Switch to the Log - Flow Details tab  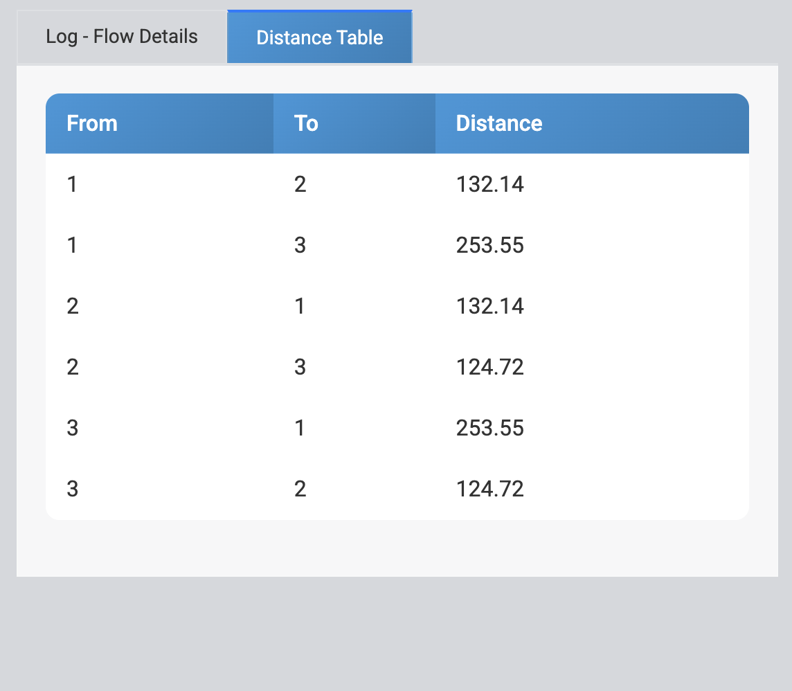pos(122,37)
